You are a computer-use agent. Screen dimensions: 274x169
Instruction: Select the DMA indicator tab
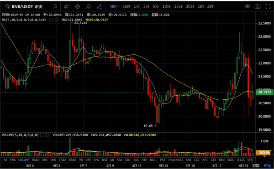(x=53, y=160)
